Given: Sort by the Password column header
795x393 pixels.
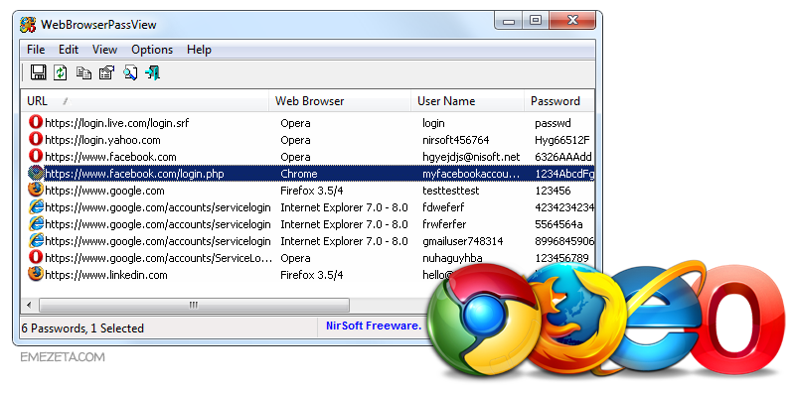Looking at the screenshot, I should click(558, 101).
